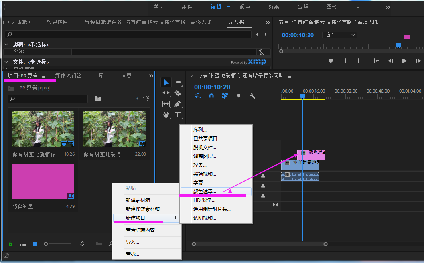Viewport: 424px width, 263px height.
Task: Choose the Pen tool
Action: click(x=178, y=104)
